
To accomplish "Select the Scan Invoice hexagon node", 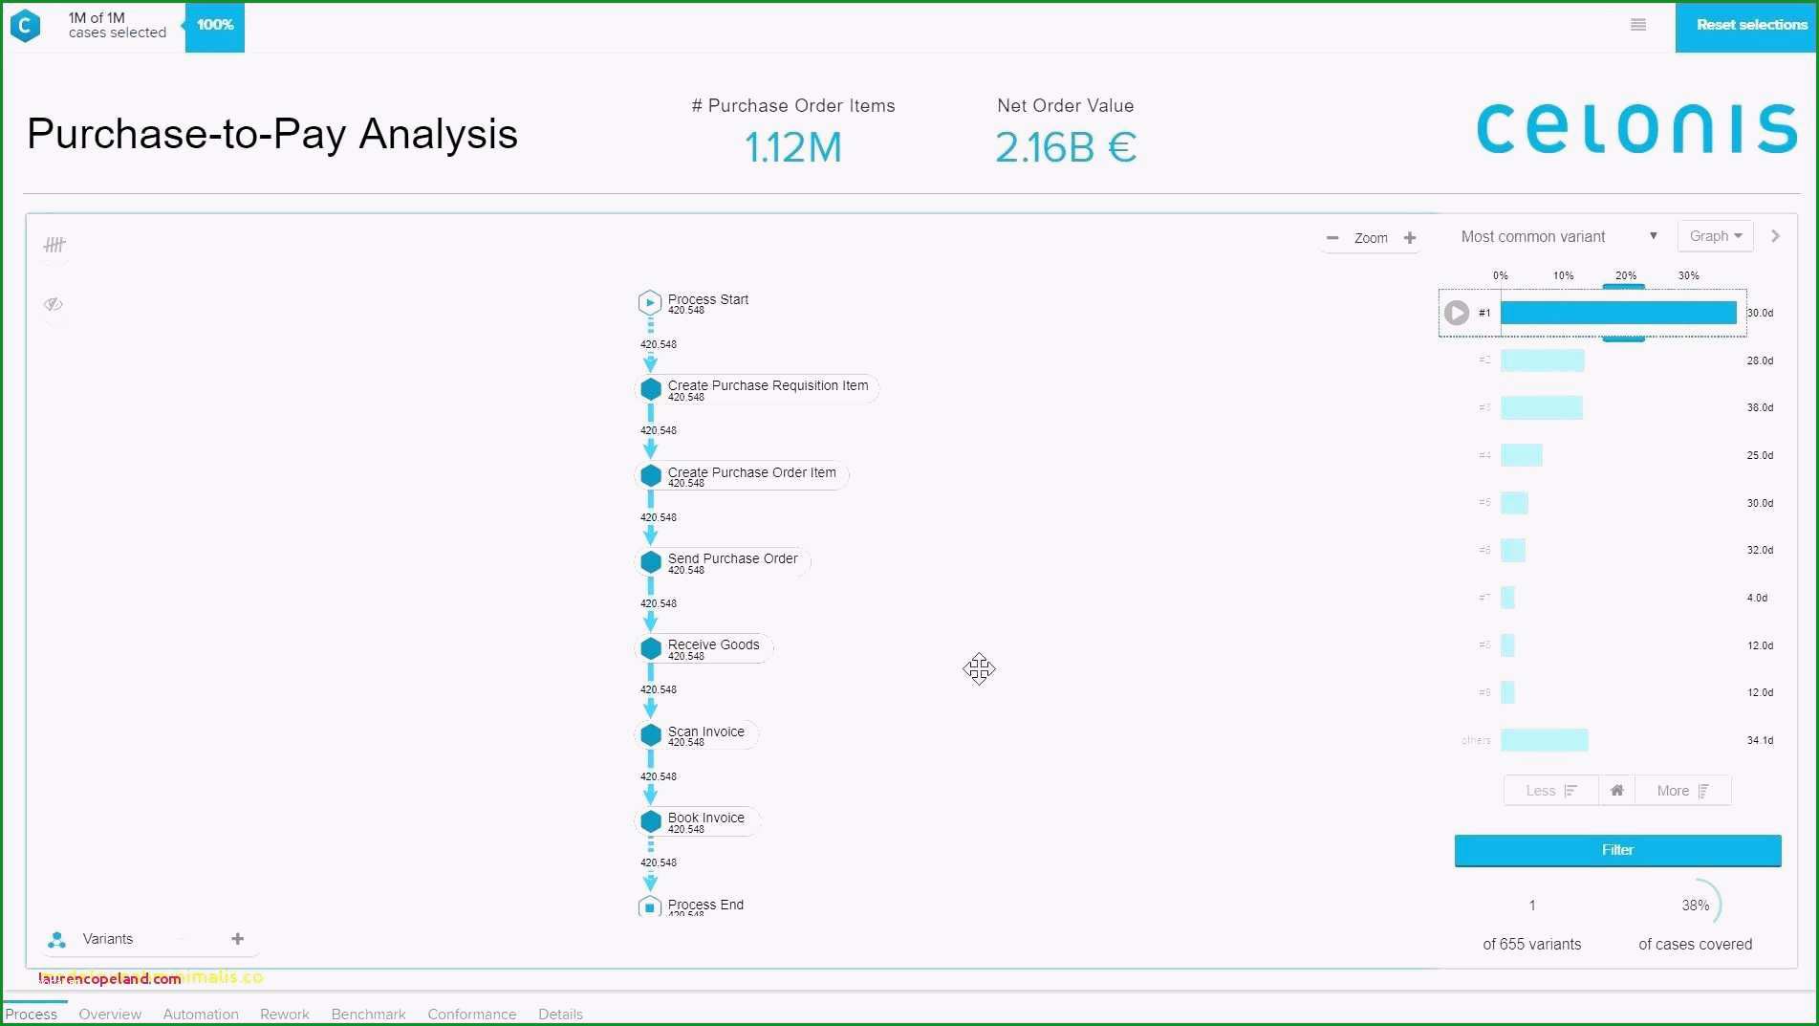I will click(x=651, y=734).
